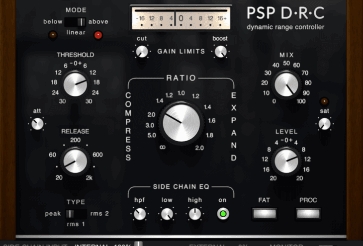
Task: Select 'above' mode label
Action: (98, 22)
